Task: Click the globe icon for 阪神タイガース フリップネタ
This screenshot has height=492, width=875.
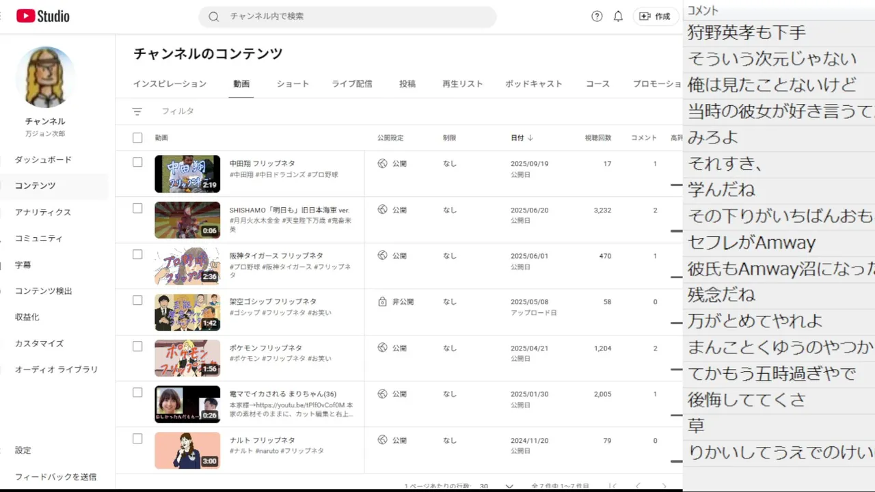Action: coord(383,256)
